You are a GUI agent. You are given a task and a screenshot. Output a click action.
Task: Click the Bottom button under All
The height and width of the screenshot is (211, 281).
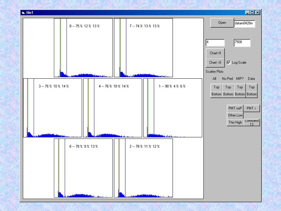[x=216, y=94]
